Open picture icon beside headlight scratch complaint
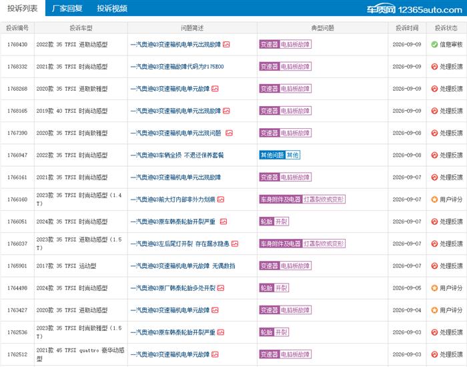 click(221, 200)
